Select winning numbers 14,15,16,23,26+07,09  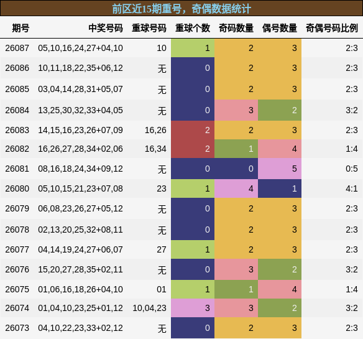80,130
